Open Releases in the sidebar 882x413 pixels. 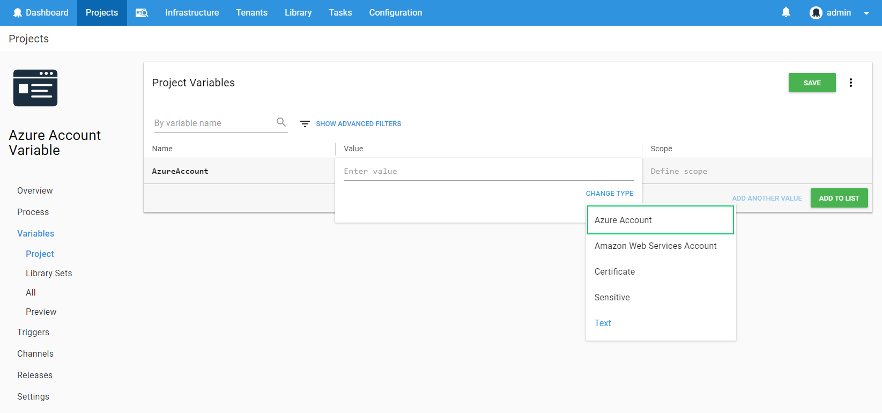tap(35, 375)
